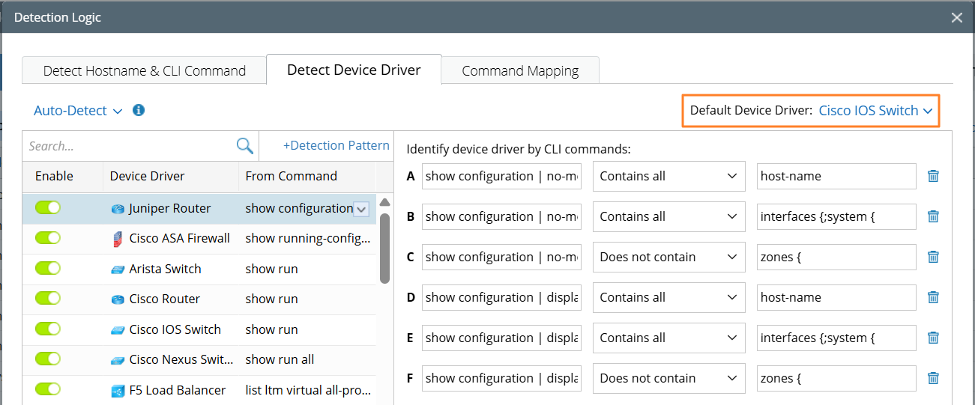Click the Auto-Detect info icon
Viewport: 975px width, 405px height.
pos(138,110)
